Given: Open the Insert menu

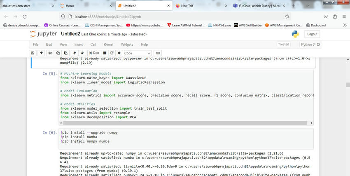Looking at the screenshot, I should (79, 45).
